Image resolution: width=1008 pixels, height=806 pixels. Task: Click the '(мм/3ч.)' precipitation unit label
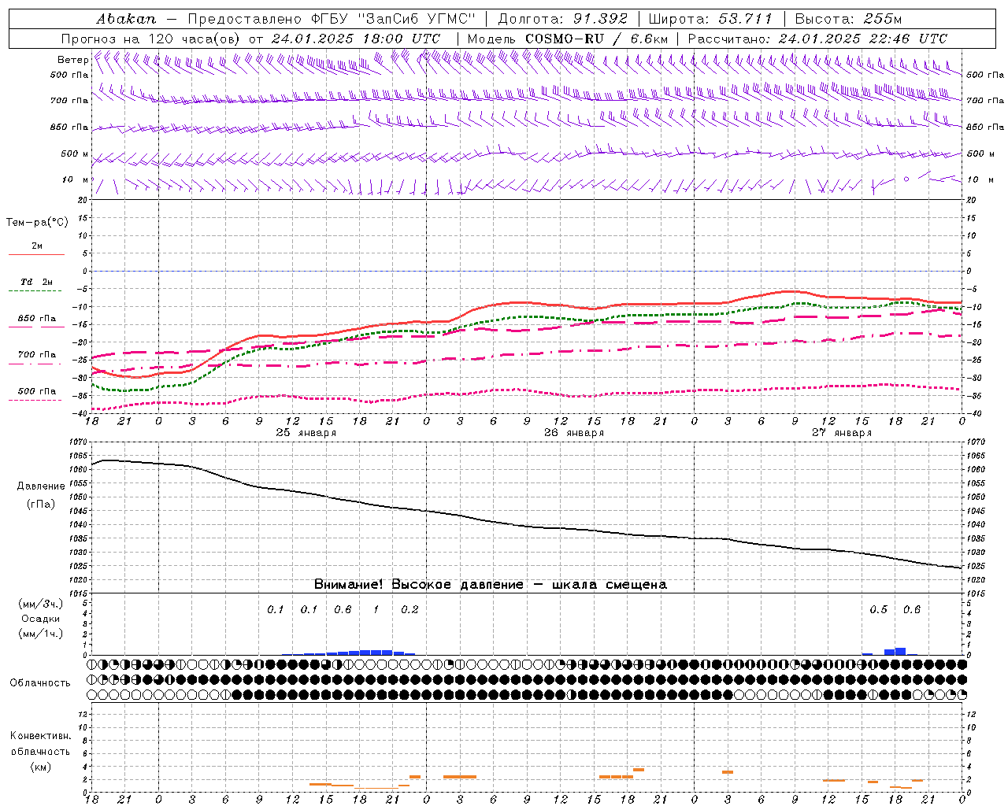point(40,604)
